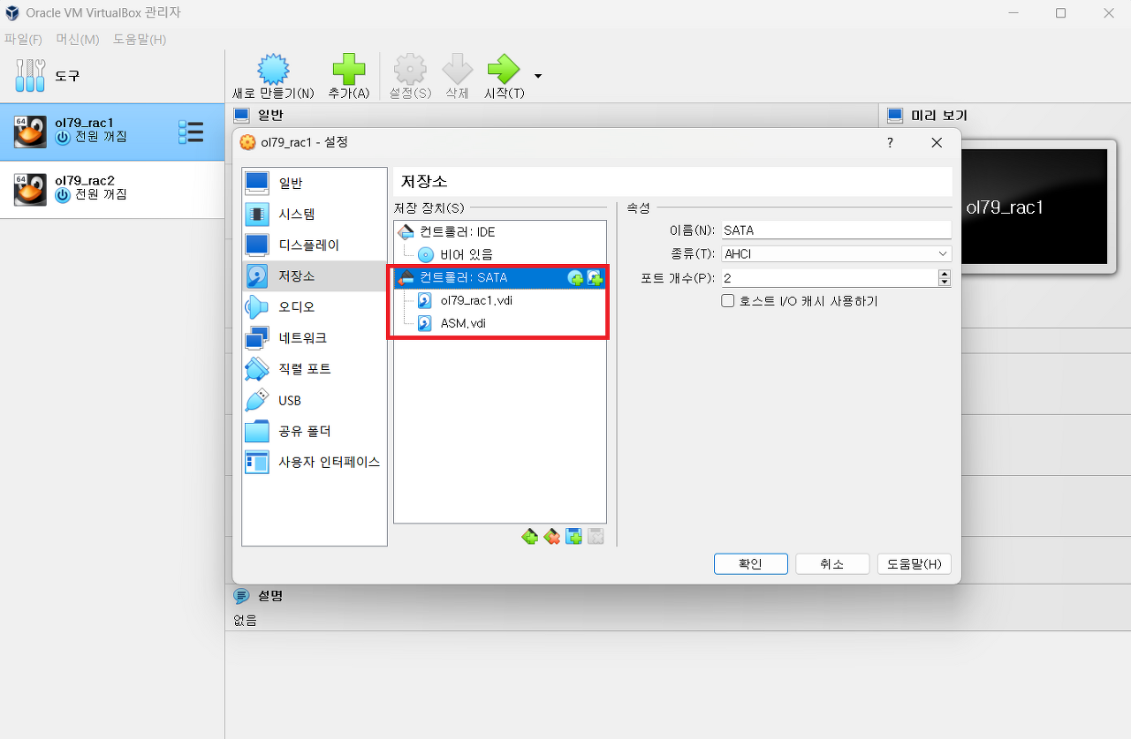This screenshot has width=1131, height=739.
Task: Close the ol79_rac1 설정 dialog
Action: pos(937,142)
